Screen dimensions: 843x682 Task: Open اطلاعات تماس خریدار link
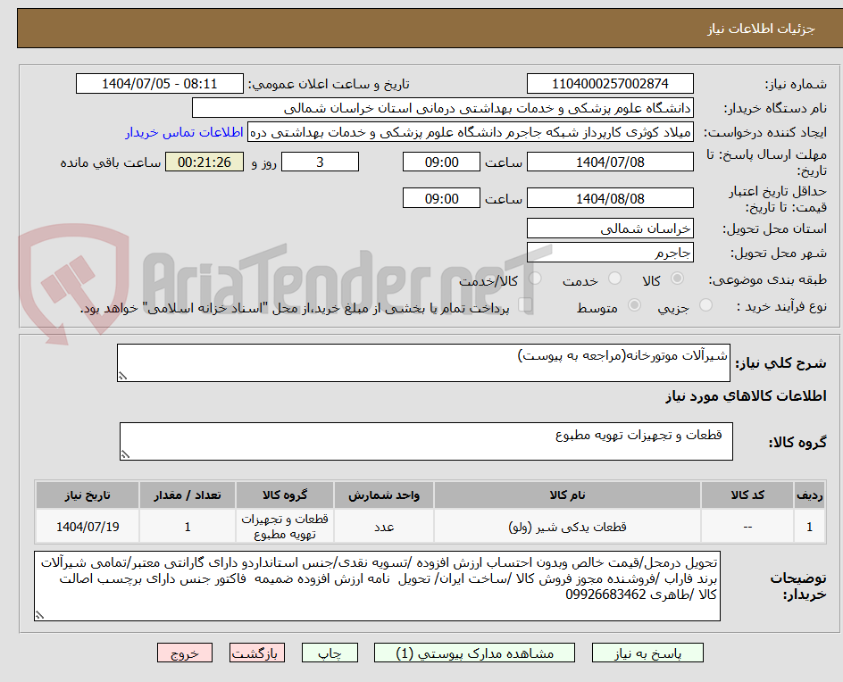point(184,132)
